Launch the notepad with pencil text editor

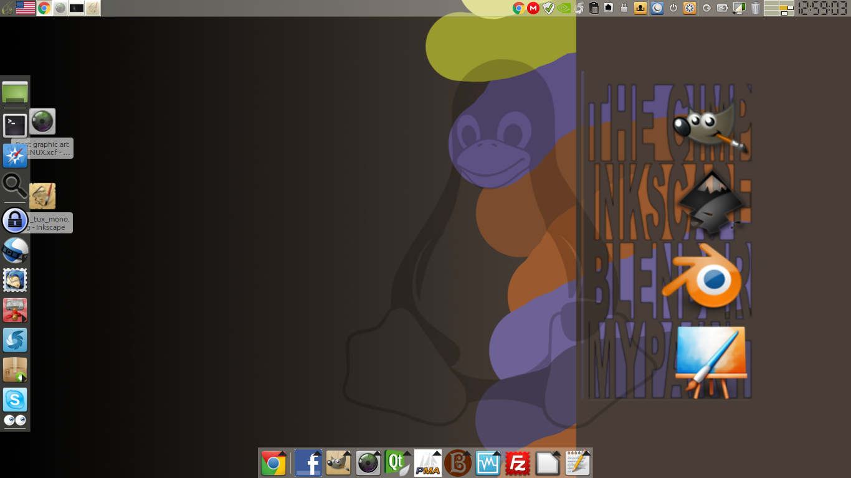point(578,464)
